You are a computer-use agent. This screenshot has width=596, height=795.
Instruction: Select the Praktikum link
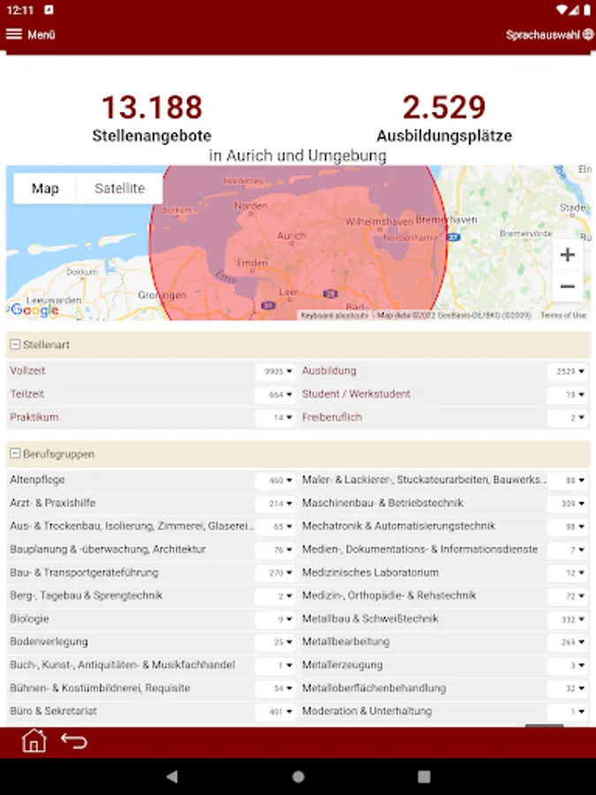34,417
